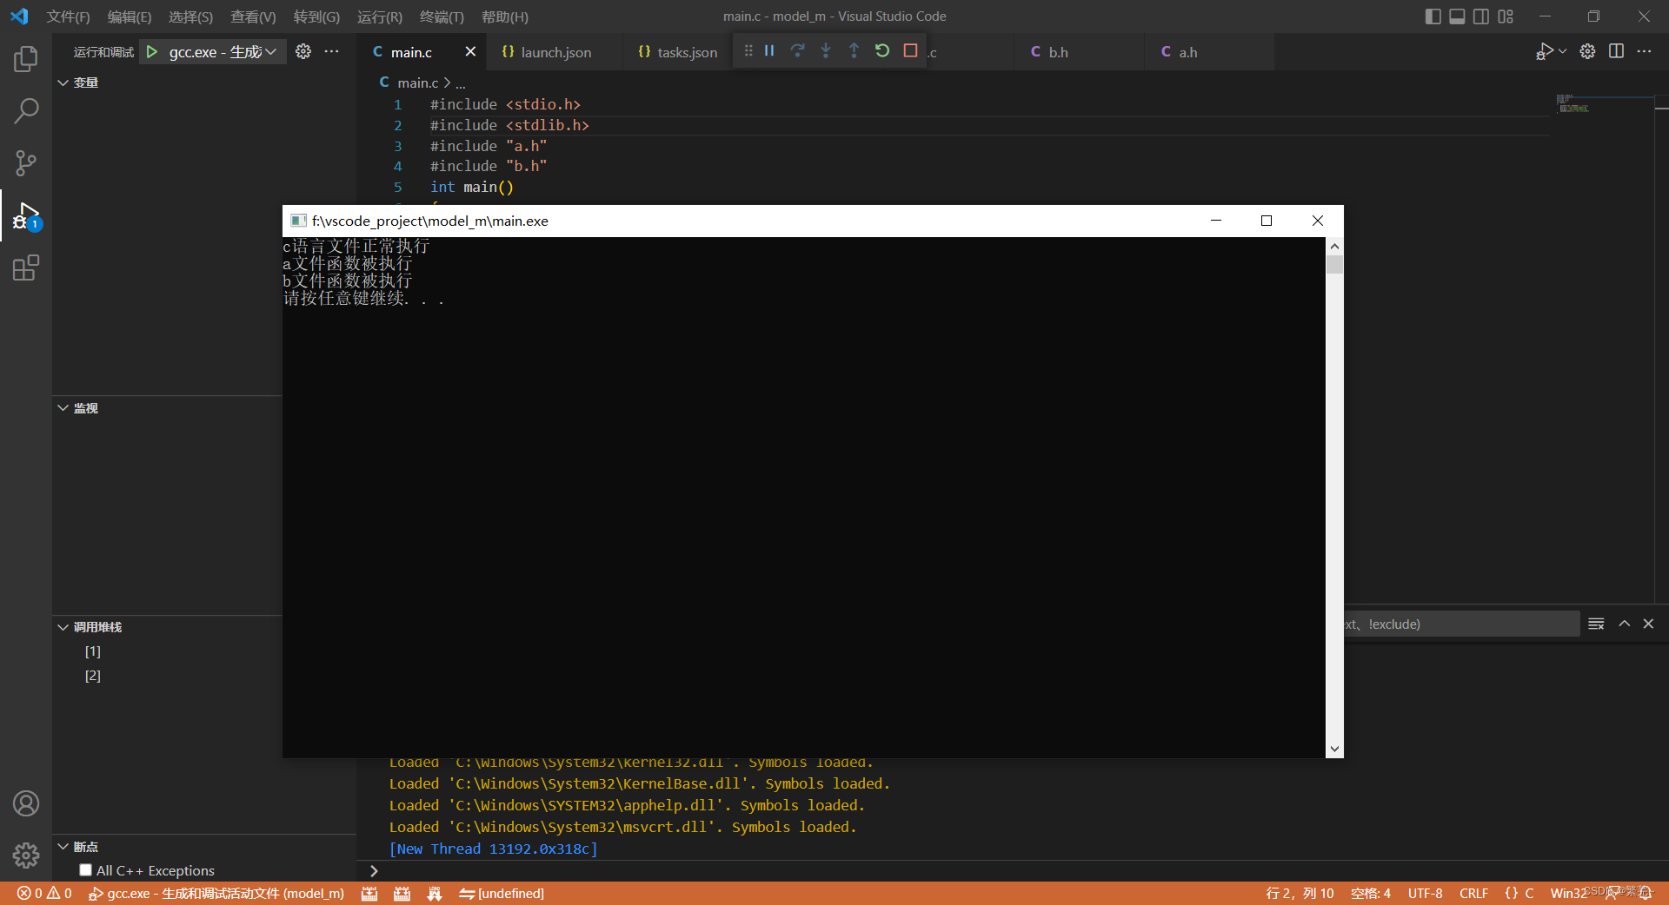The width and height of the screenshot is (1669, 905).
Task: Pause the debug session
Action: click(769, 50)
